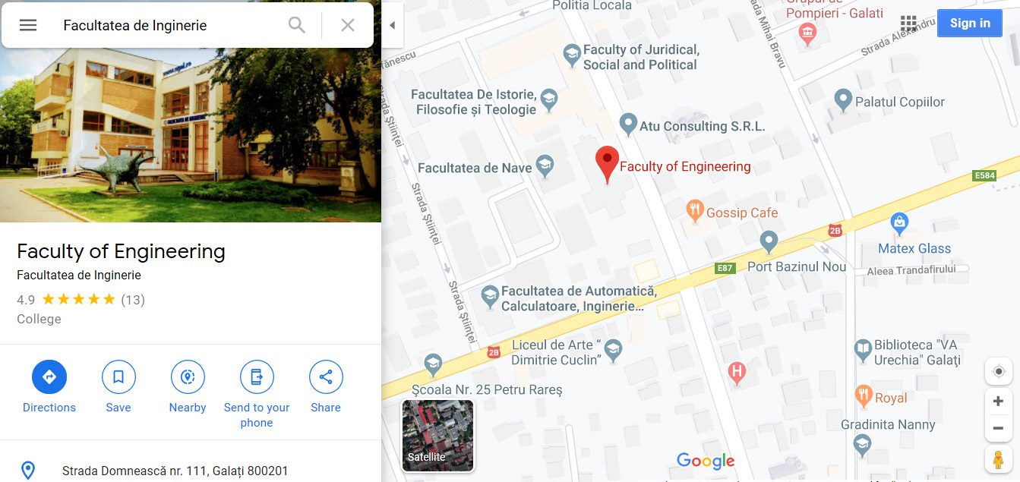Viewport: 1020px width, 482px height.
Task: Select the Gossip Cafe map marker
Action: 694,211
